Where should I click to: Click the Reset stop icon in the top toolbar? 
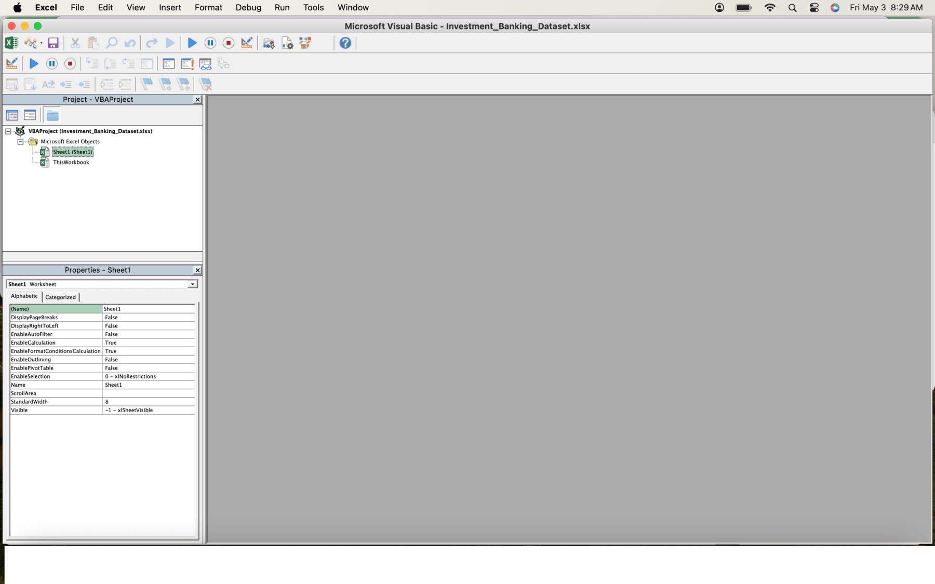[229, 43]
